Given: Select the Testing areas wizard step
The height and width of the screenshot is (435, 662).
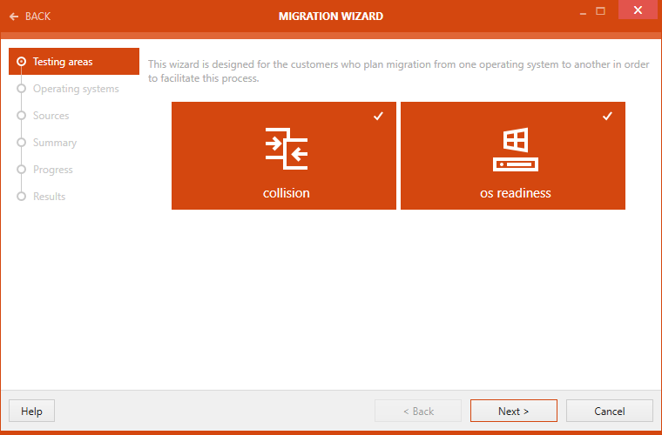Looking at the screenshot, I should click(x=63, y=62).
